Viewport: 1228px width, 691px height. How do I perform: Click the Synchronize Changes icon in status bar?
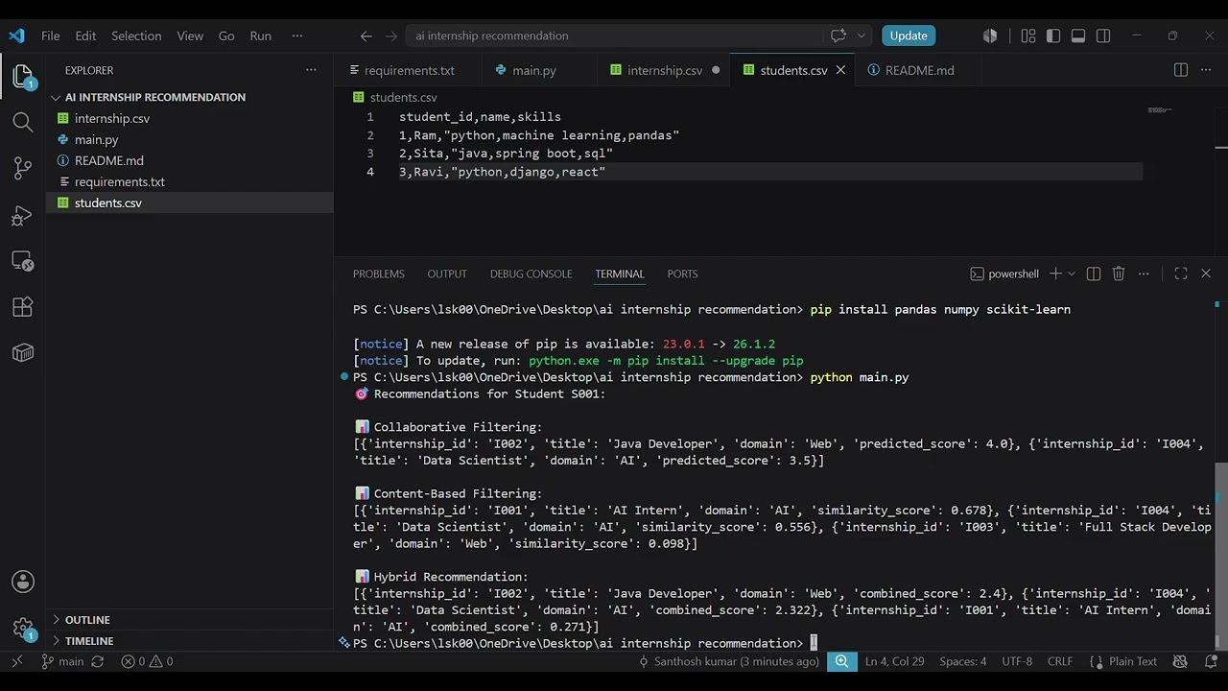coord(97,661)
